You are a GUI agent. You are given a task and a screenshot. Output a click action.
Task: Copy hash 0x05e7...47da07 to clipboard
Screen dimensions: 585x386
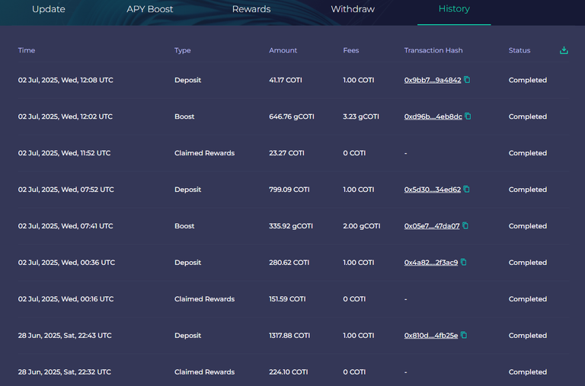click(465, 225)
